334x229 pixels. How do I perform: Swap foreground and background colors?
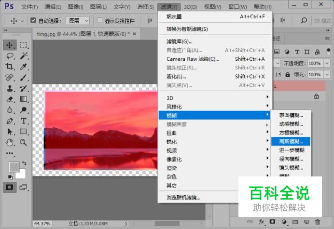point(24,163)
